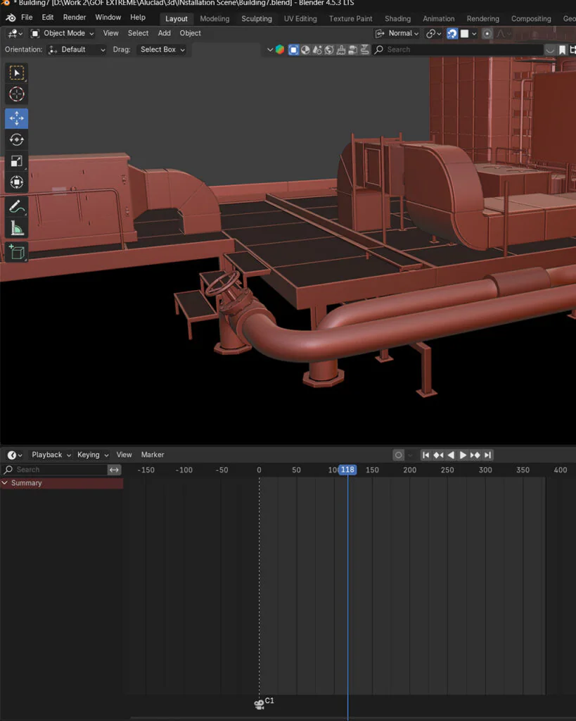The image size is (576, 721).
Task: Open the outliner editor type icon
Action: pos(280,50)
